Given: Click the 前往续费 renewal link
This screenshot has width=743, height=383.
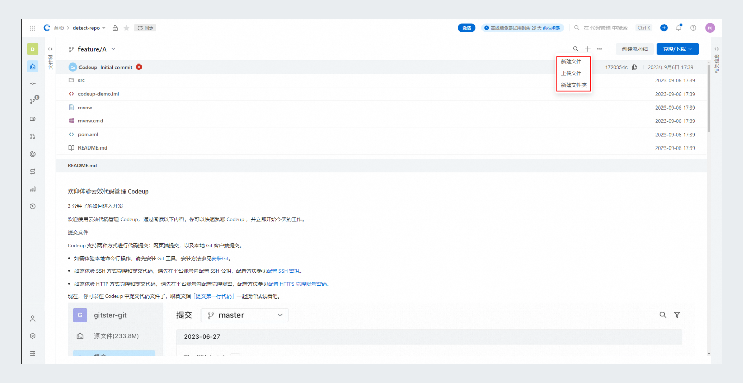Looking at the screenshot, I should (552, 28).
